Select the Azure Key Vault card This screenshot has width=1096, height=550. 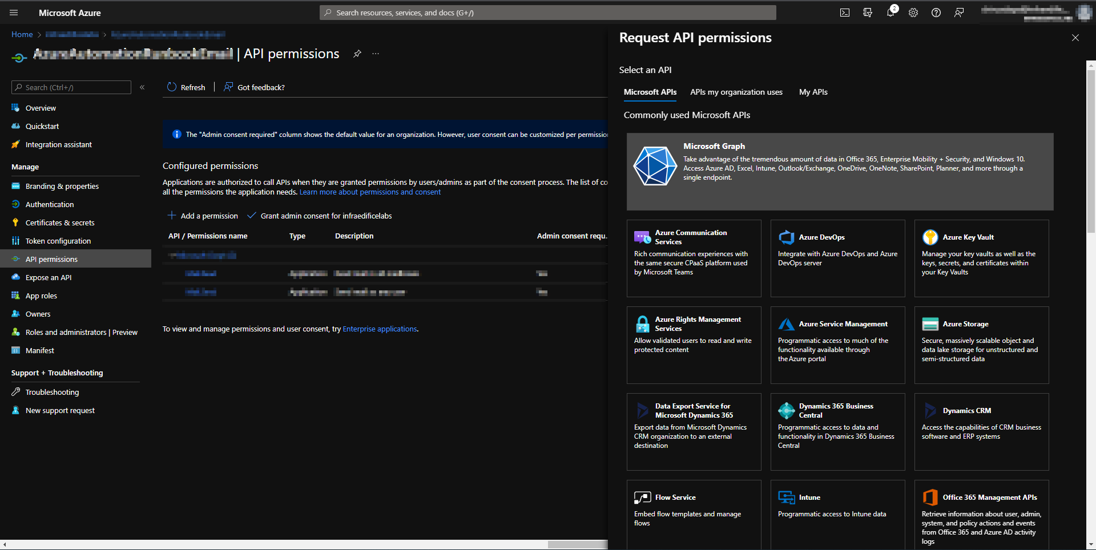click(982, 258)
